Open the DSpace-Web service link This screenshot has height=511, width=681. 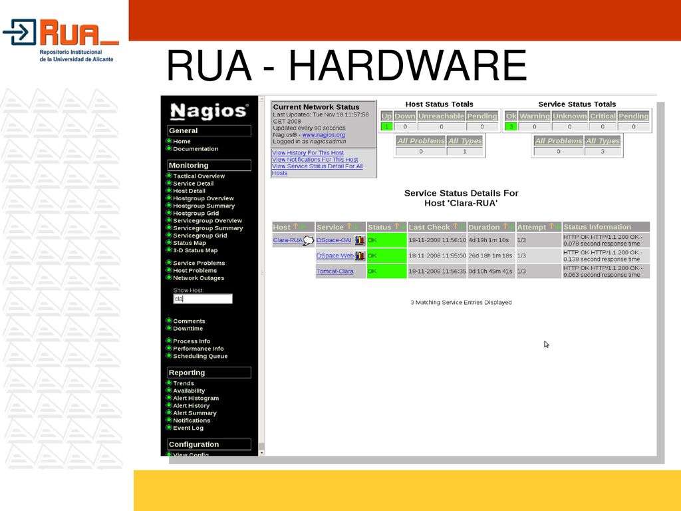tap(335, 256)
